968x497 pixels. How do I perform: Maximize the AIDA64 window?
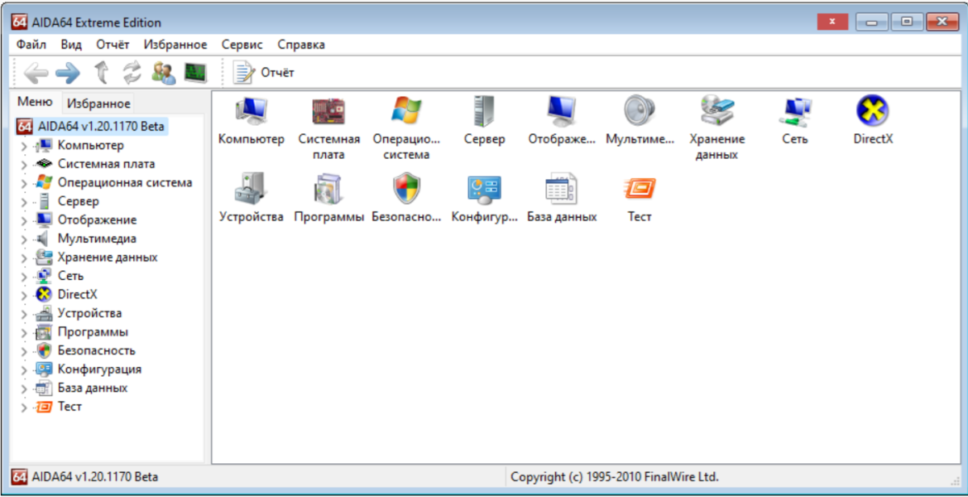click(x=906, y=21)
